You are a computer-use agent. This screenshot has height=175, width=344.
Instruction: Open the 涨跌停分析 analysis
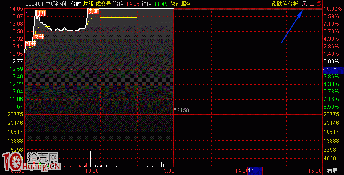[285, 4]
